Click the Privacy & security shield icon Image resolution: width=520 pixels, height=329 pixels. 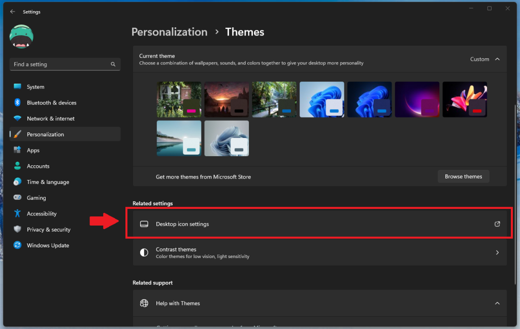click(18, 230)
